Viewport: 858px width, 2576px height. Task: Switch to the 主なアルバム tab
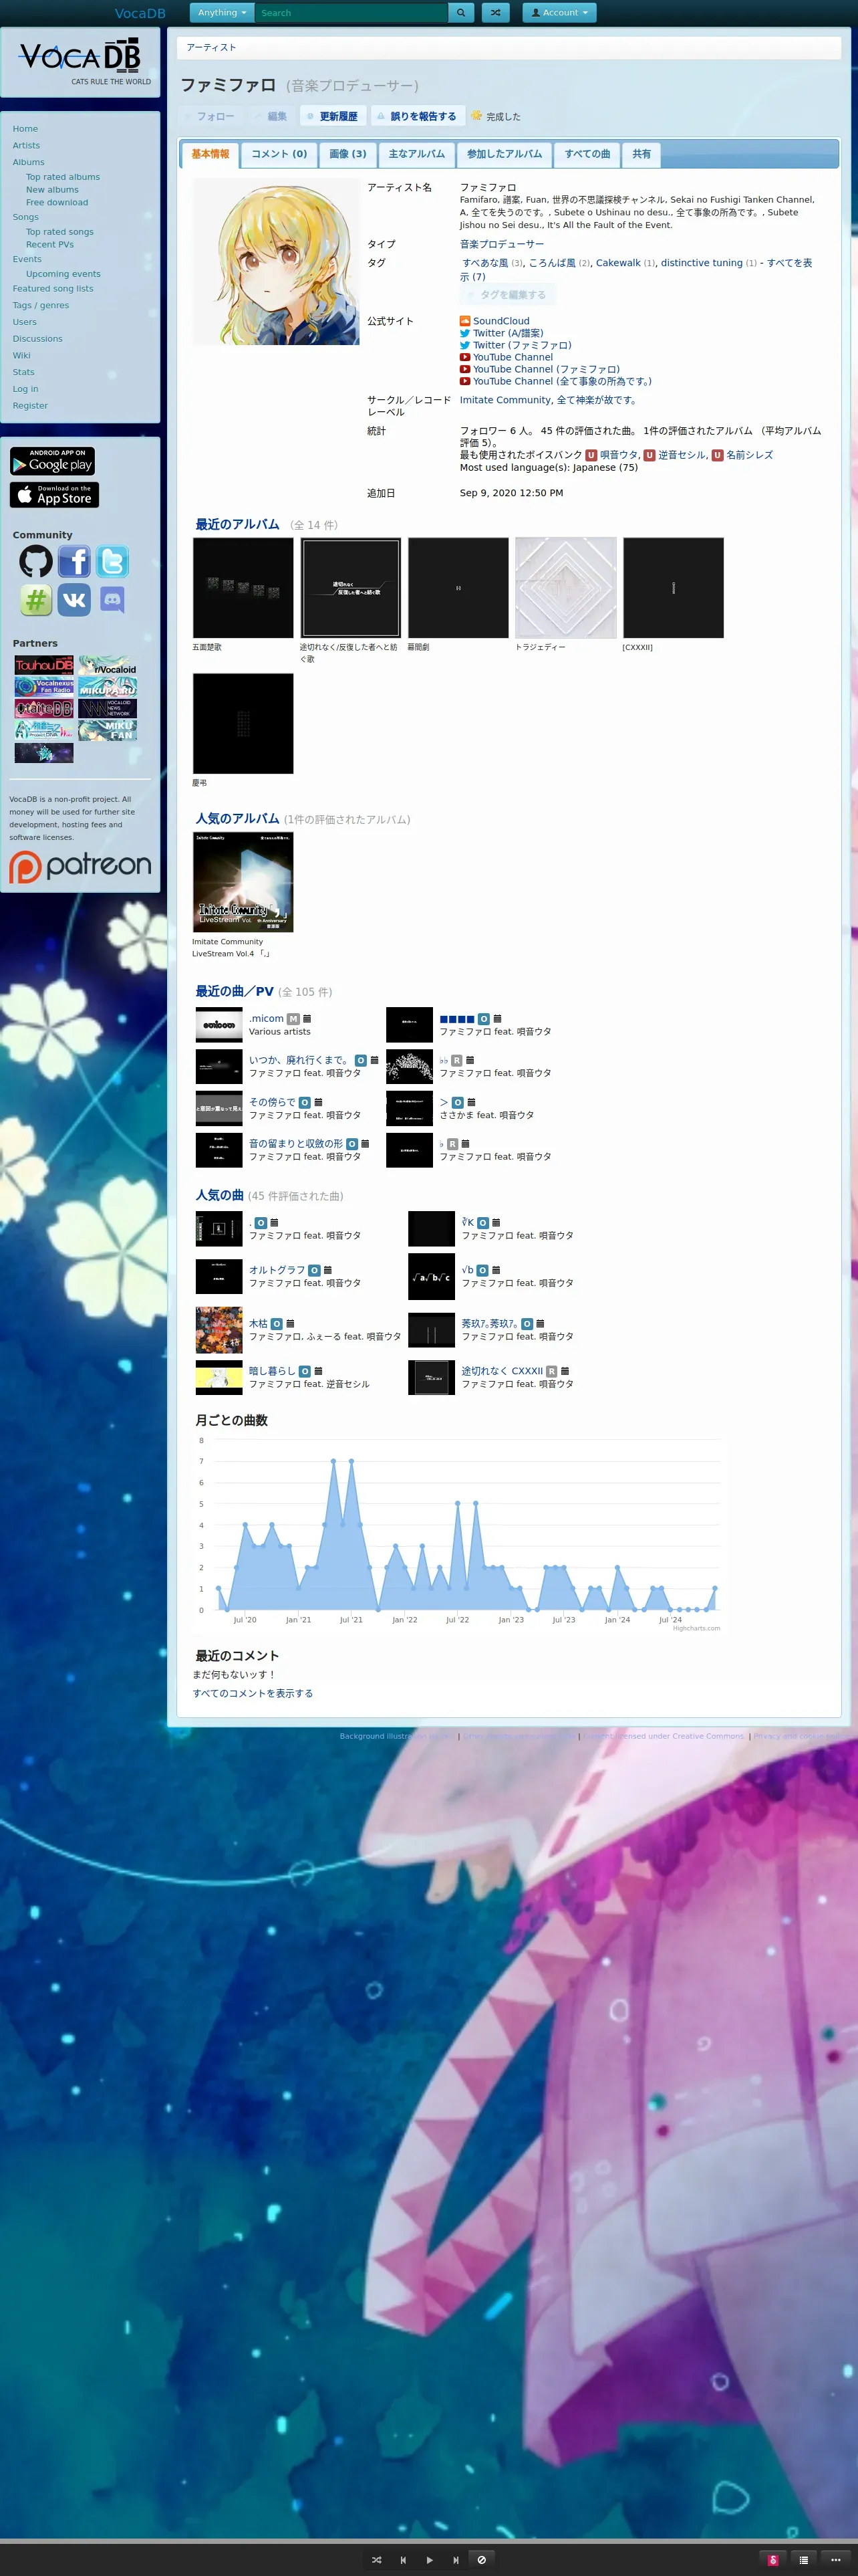pos(416,154)
